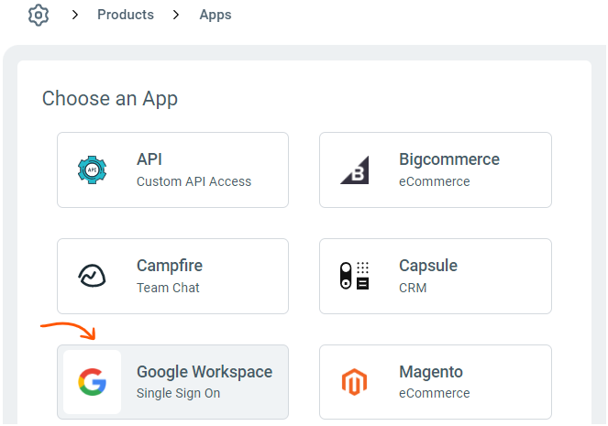Choose the Magento app title

point(431,372)
